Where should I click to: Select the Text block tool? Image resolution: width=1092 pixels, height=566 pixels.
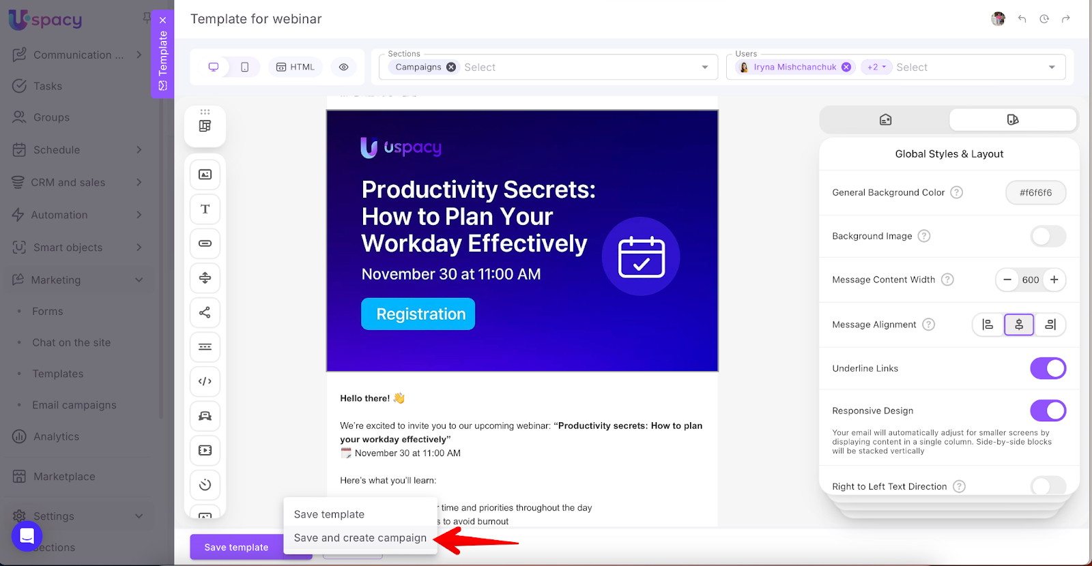click(205, 209)
